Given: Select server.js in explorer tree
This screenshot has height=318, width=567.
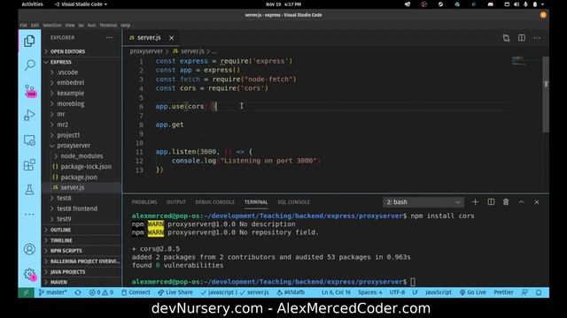Looking at the screenshot, I should tap(73, 187).
